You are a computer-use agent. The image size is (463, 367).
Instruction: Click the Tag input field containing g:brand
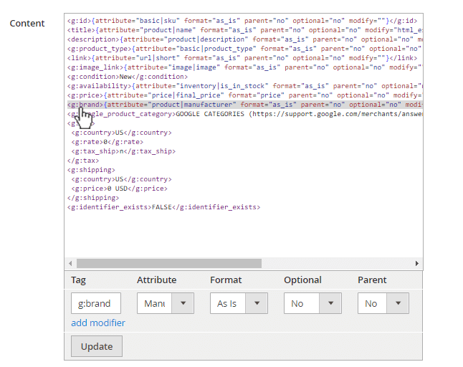96,303
